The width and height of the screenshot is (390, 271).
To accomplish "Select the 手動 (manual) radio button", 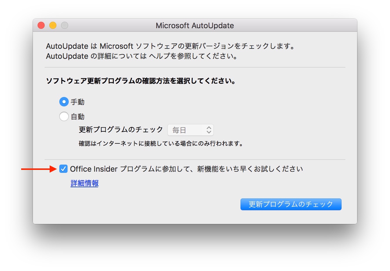I will coord(64,102).
